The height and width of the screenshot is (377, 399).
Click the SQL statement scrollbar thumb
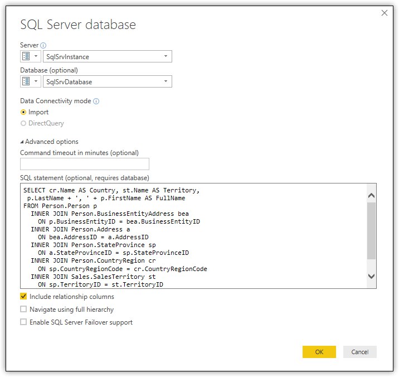(x=371, y=231)
